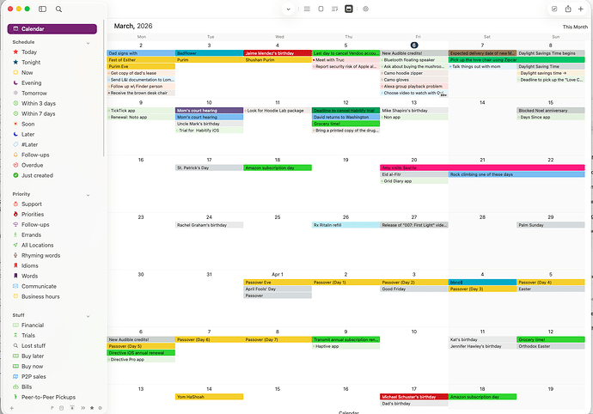Screen dimensions: 593x414
Task: Toggle checkbox on 'Meet with Truc' task
Action: point(315,59)
